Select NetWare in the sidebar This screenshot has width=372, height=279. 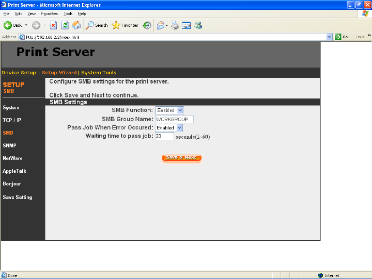coord(12,158)
